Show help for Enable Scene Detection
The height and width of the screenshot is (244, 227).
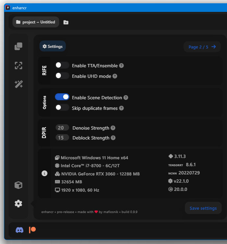[126, 98]
